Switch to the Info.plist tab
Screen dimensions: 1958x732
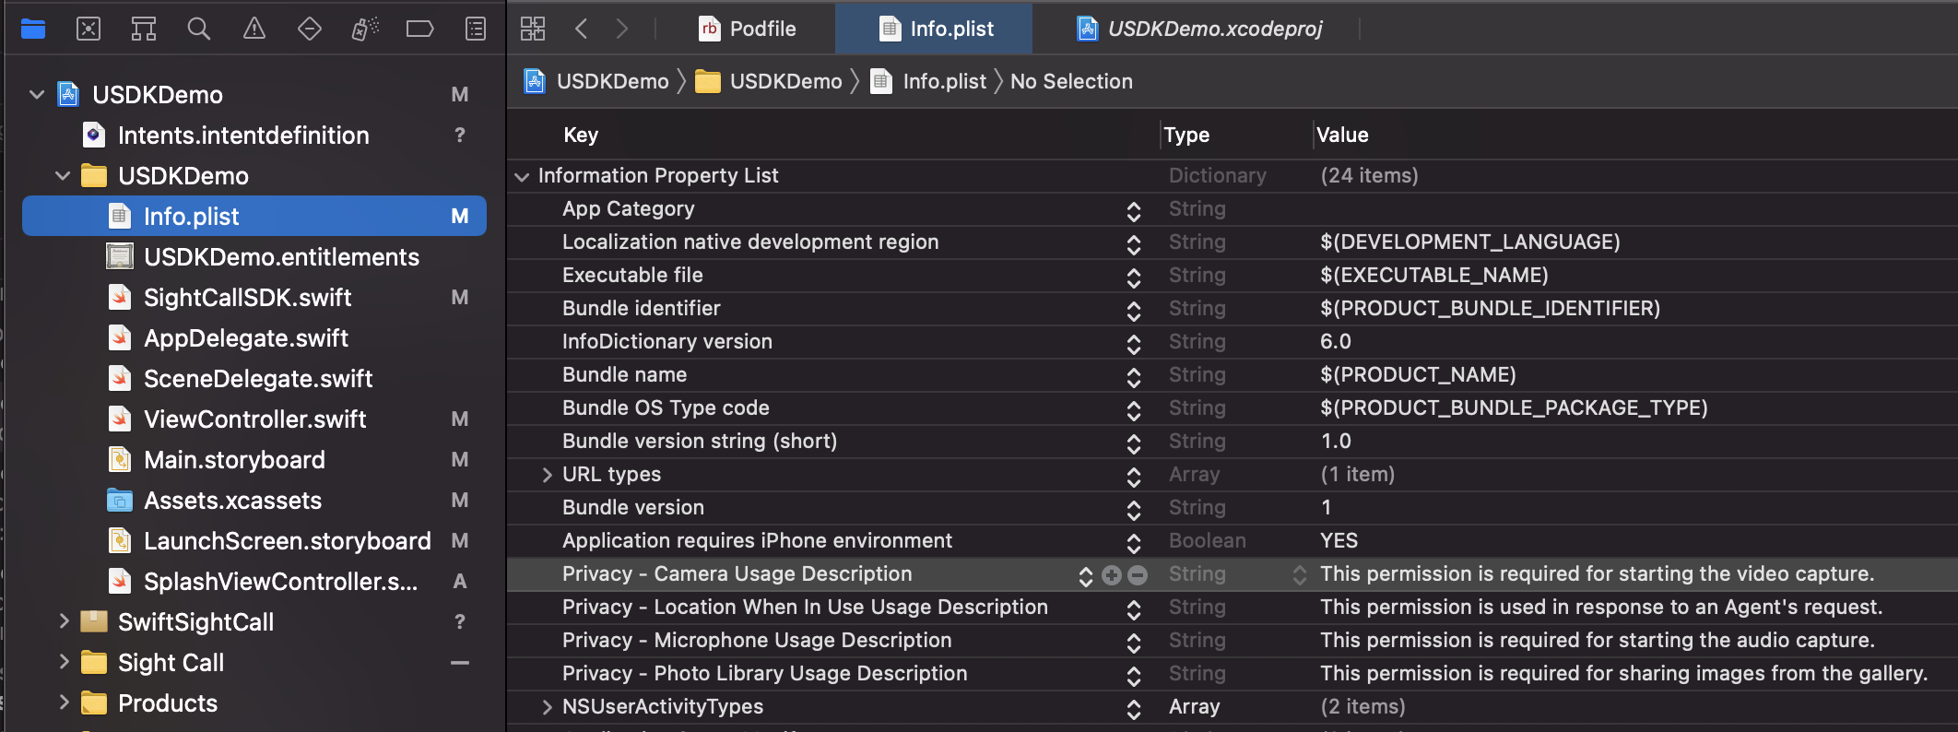pos(935,29)
